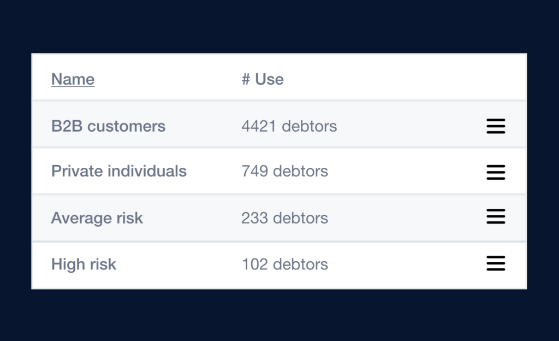Open the High risk row menu
The height and width of the screenshot is (341, 559).
pos(496,264)
